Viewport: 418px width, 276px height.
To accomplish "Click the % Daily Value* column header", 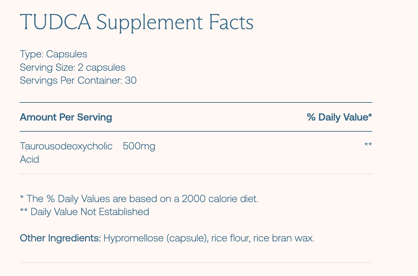I will (x=339, y=117).
